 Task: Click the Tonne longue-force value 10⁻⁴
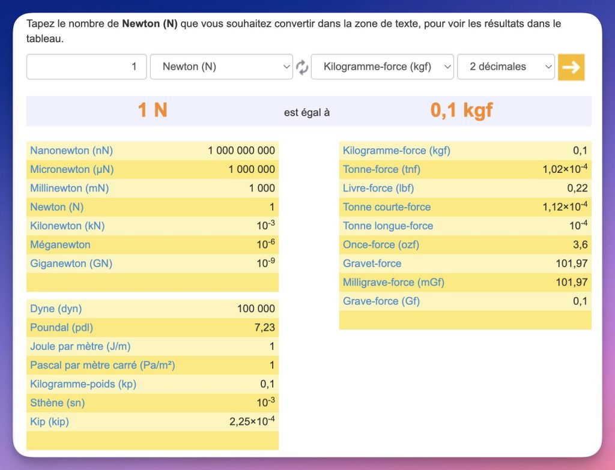click(x=578, y=226)
